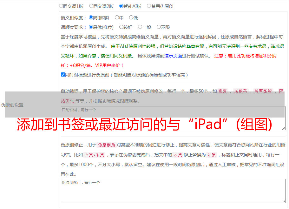Set 通顺度要求 to 不限

point(159,27)
